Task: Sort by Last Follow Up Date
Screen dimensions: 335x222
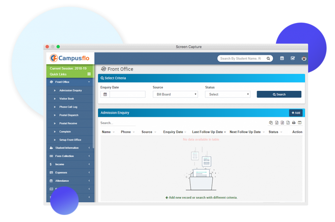Action: pos(209,132)
